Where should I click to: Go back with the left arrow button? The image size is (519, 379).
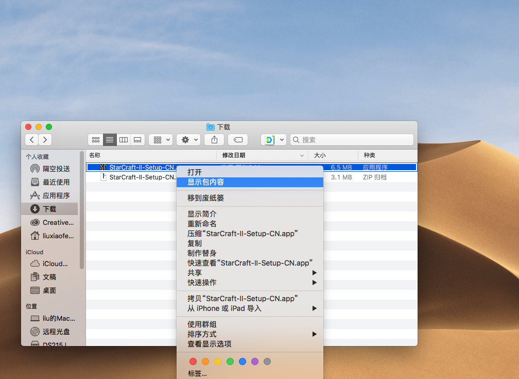pyautogui.click(x=32, y=140)
